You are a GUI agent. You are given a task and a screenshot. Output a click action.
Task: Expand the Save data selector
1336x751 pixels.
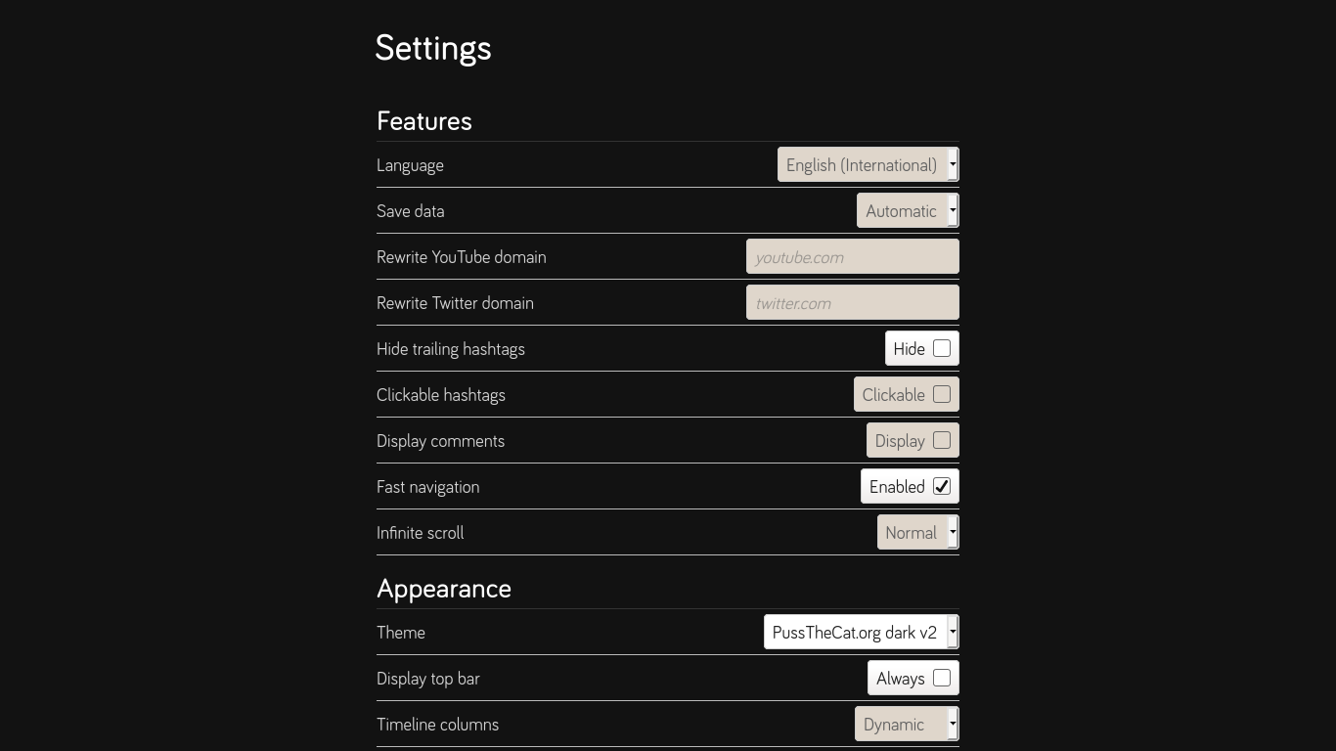pos(907,210)
